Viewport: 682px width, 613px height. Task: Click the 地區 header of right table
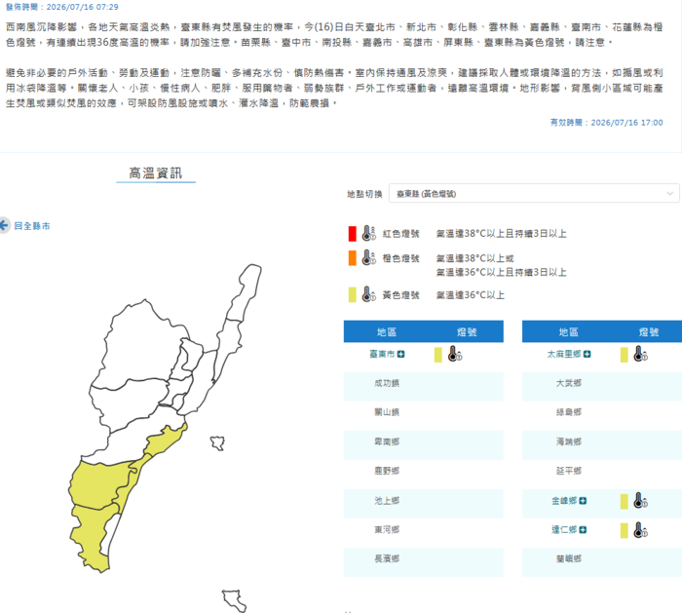click(568, 332)
